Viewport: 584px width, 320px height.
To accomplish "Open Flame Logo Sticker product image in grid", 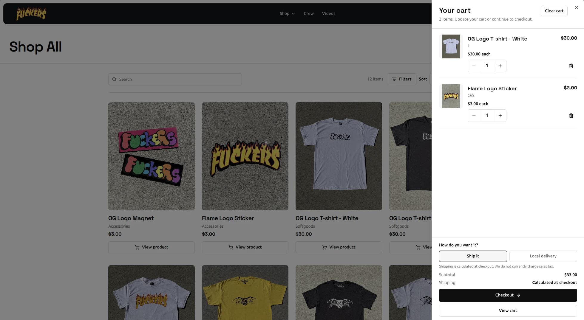I will point(245,156).
